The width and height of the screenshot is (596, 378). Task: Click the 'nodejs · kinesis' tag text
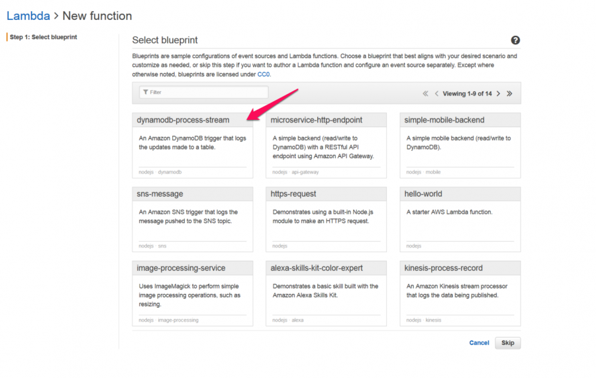click(x=424, y=320)
